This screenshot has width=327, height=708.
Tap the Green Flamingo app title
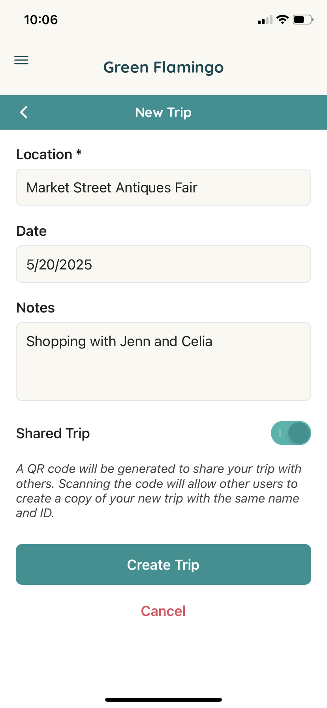(163, 68)
